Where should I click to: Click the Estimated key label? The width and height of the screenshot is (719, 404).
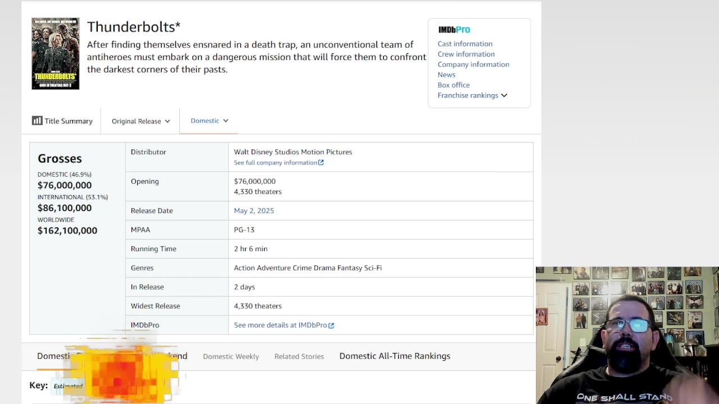tap(68, 386)
